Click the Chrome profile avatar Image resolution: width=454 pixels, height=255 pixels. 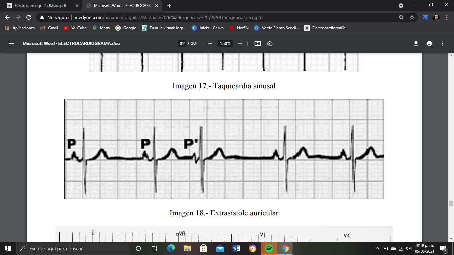point(437,17)
